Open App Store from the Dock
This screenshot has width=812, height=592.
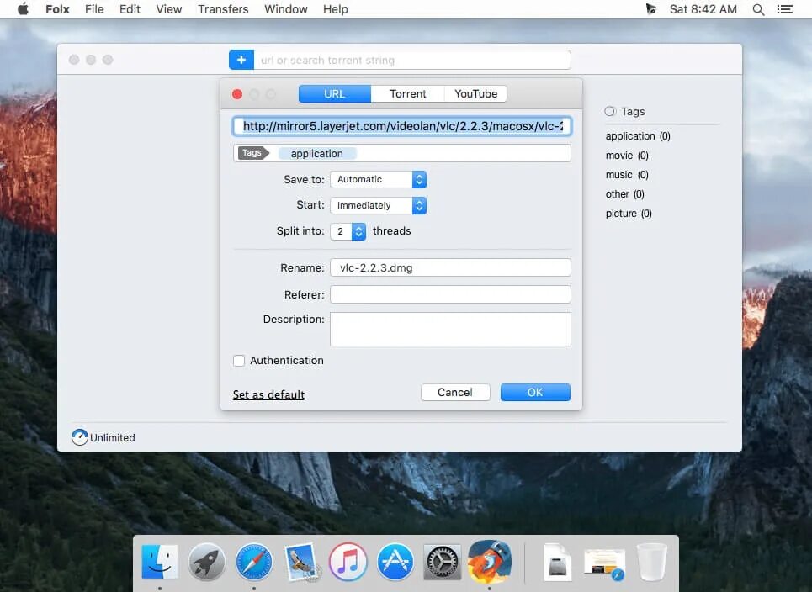[x=395, y=562]
